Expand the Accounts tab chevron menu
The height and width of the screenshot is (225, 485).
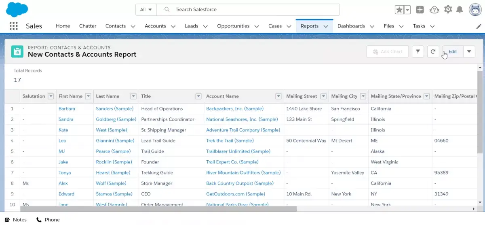coord(173,26)
